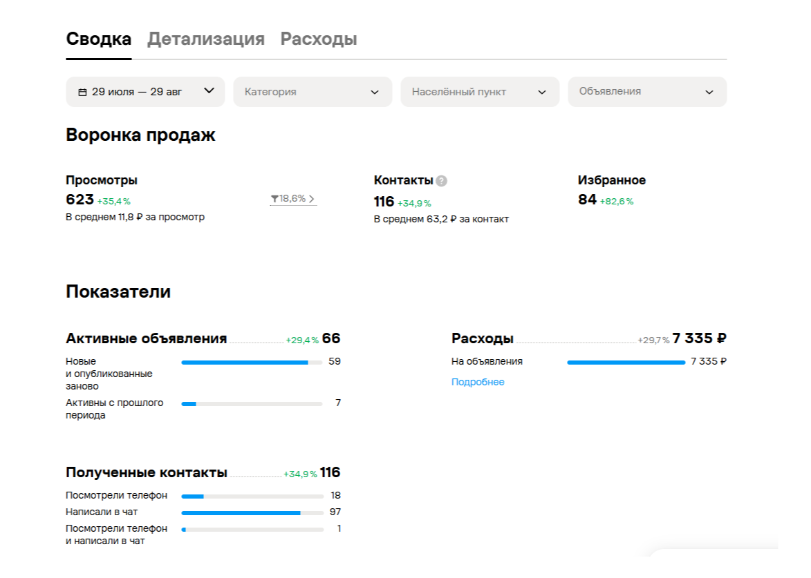Click the chevron arrow in Населённый пункт filter
Viewport: 811px width, 578px height.
click(542, 93)
